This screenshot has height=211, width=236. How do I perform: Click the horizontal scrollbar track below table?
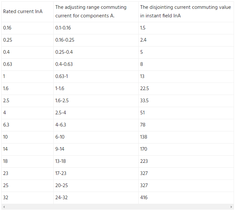(118, 207)
